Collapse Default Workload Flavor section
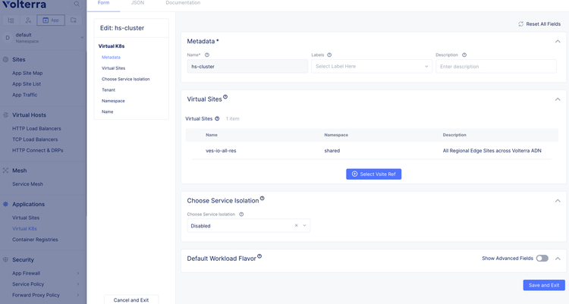Image resolution: width=569 pixels, height=304 pixels. coord(558,259)
